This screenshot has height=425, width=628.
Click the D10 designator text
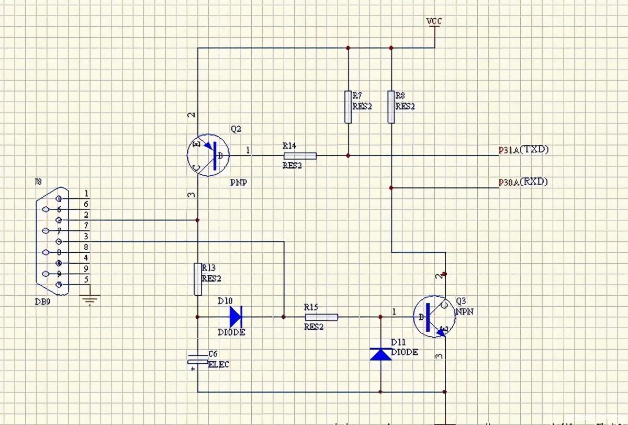tap(225, 301)
